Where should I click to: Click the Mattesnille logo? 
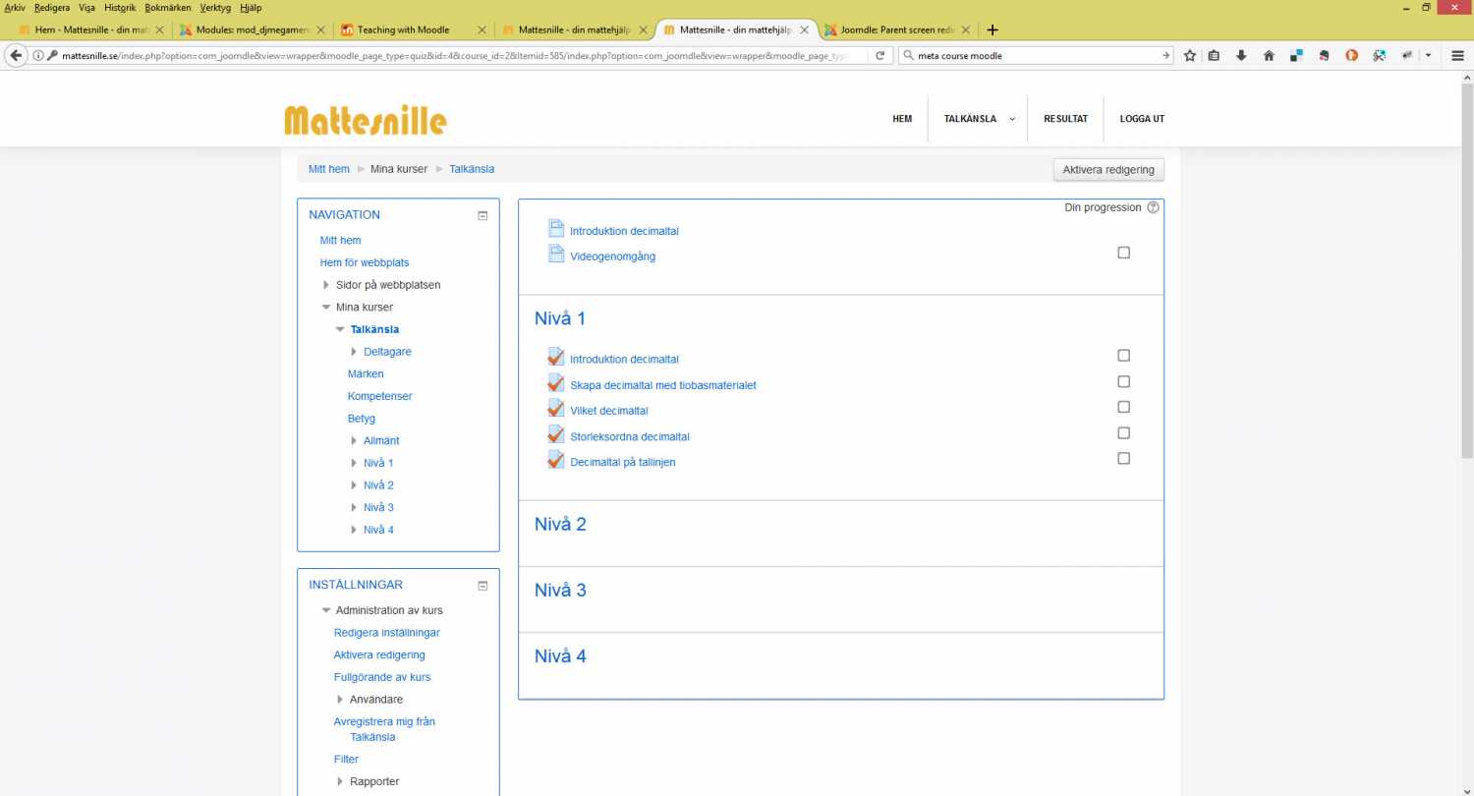[x=366, y=120]
